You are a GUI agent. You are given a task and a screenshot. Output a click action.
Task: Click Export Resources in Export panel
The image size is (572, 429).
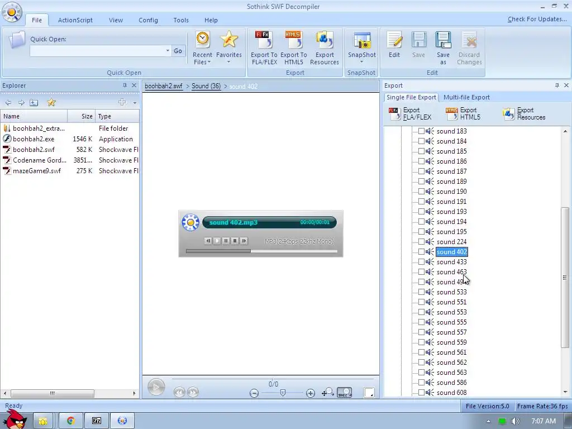(524, 114)
